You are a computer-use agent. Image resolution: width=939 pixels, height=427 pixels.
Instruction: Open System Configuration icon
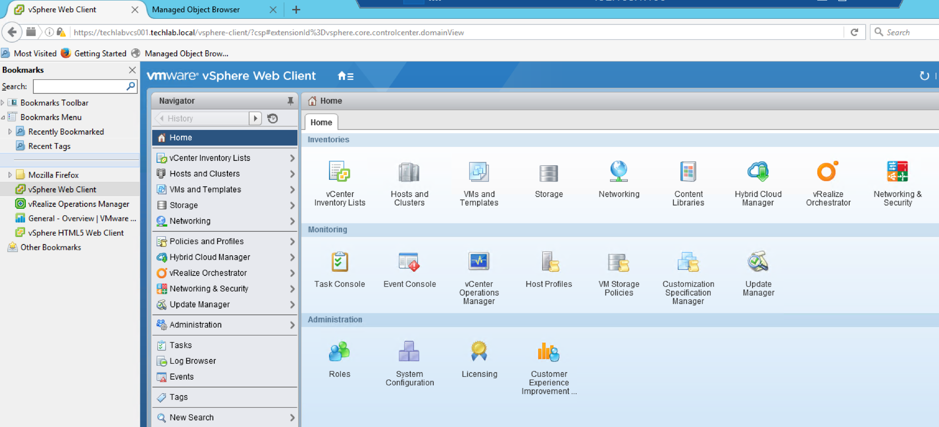[x=409, y=351]
